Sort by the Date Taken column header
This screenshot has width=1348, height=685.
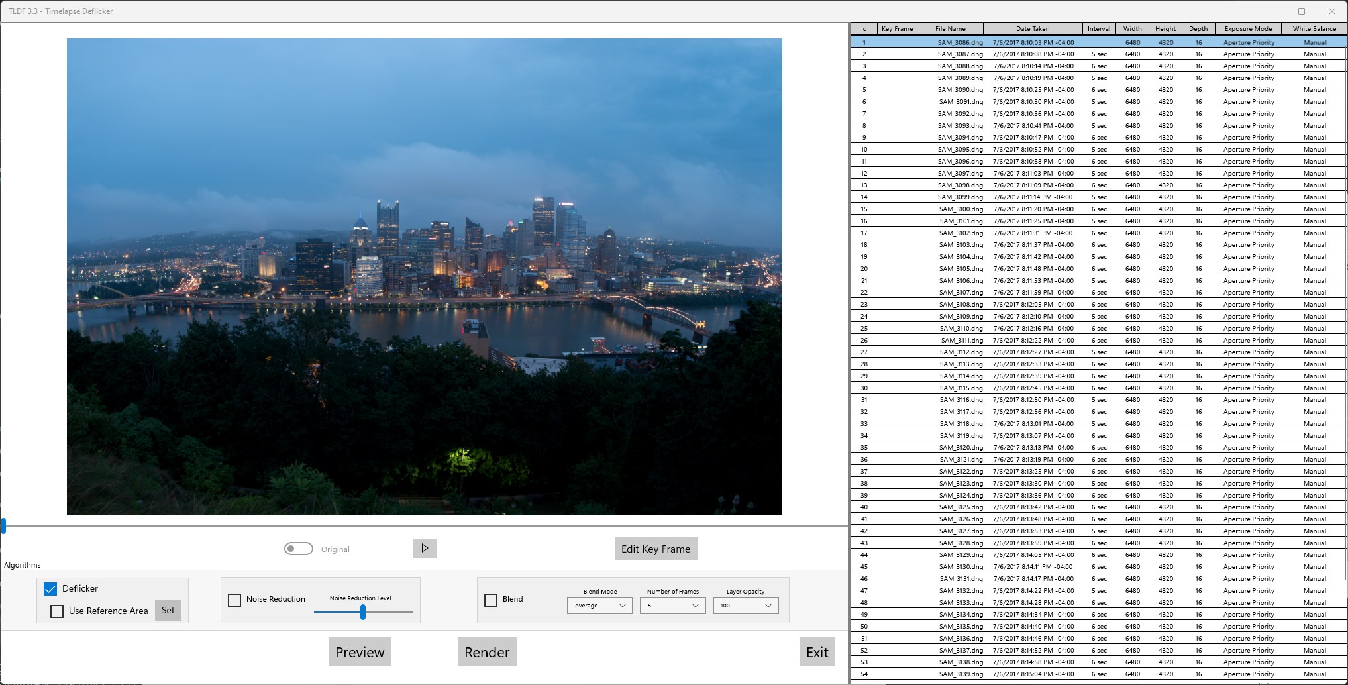[1033, 28]
